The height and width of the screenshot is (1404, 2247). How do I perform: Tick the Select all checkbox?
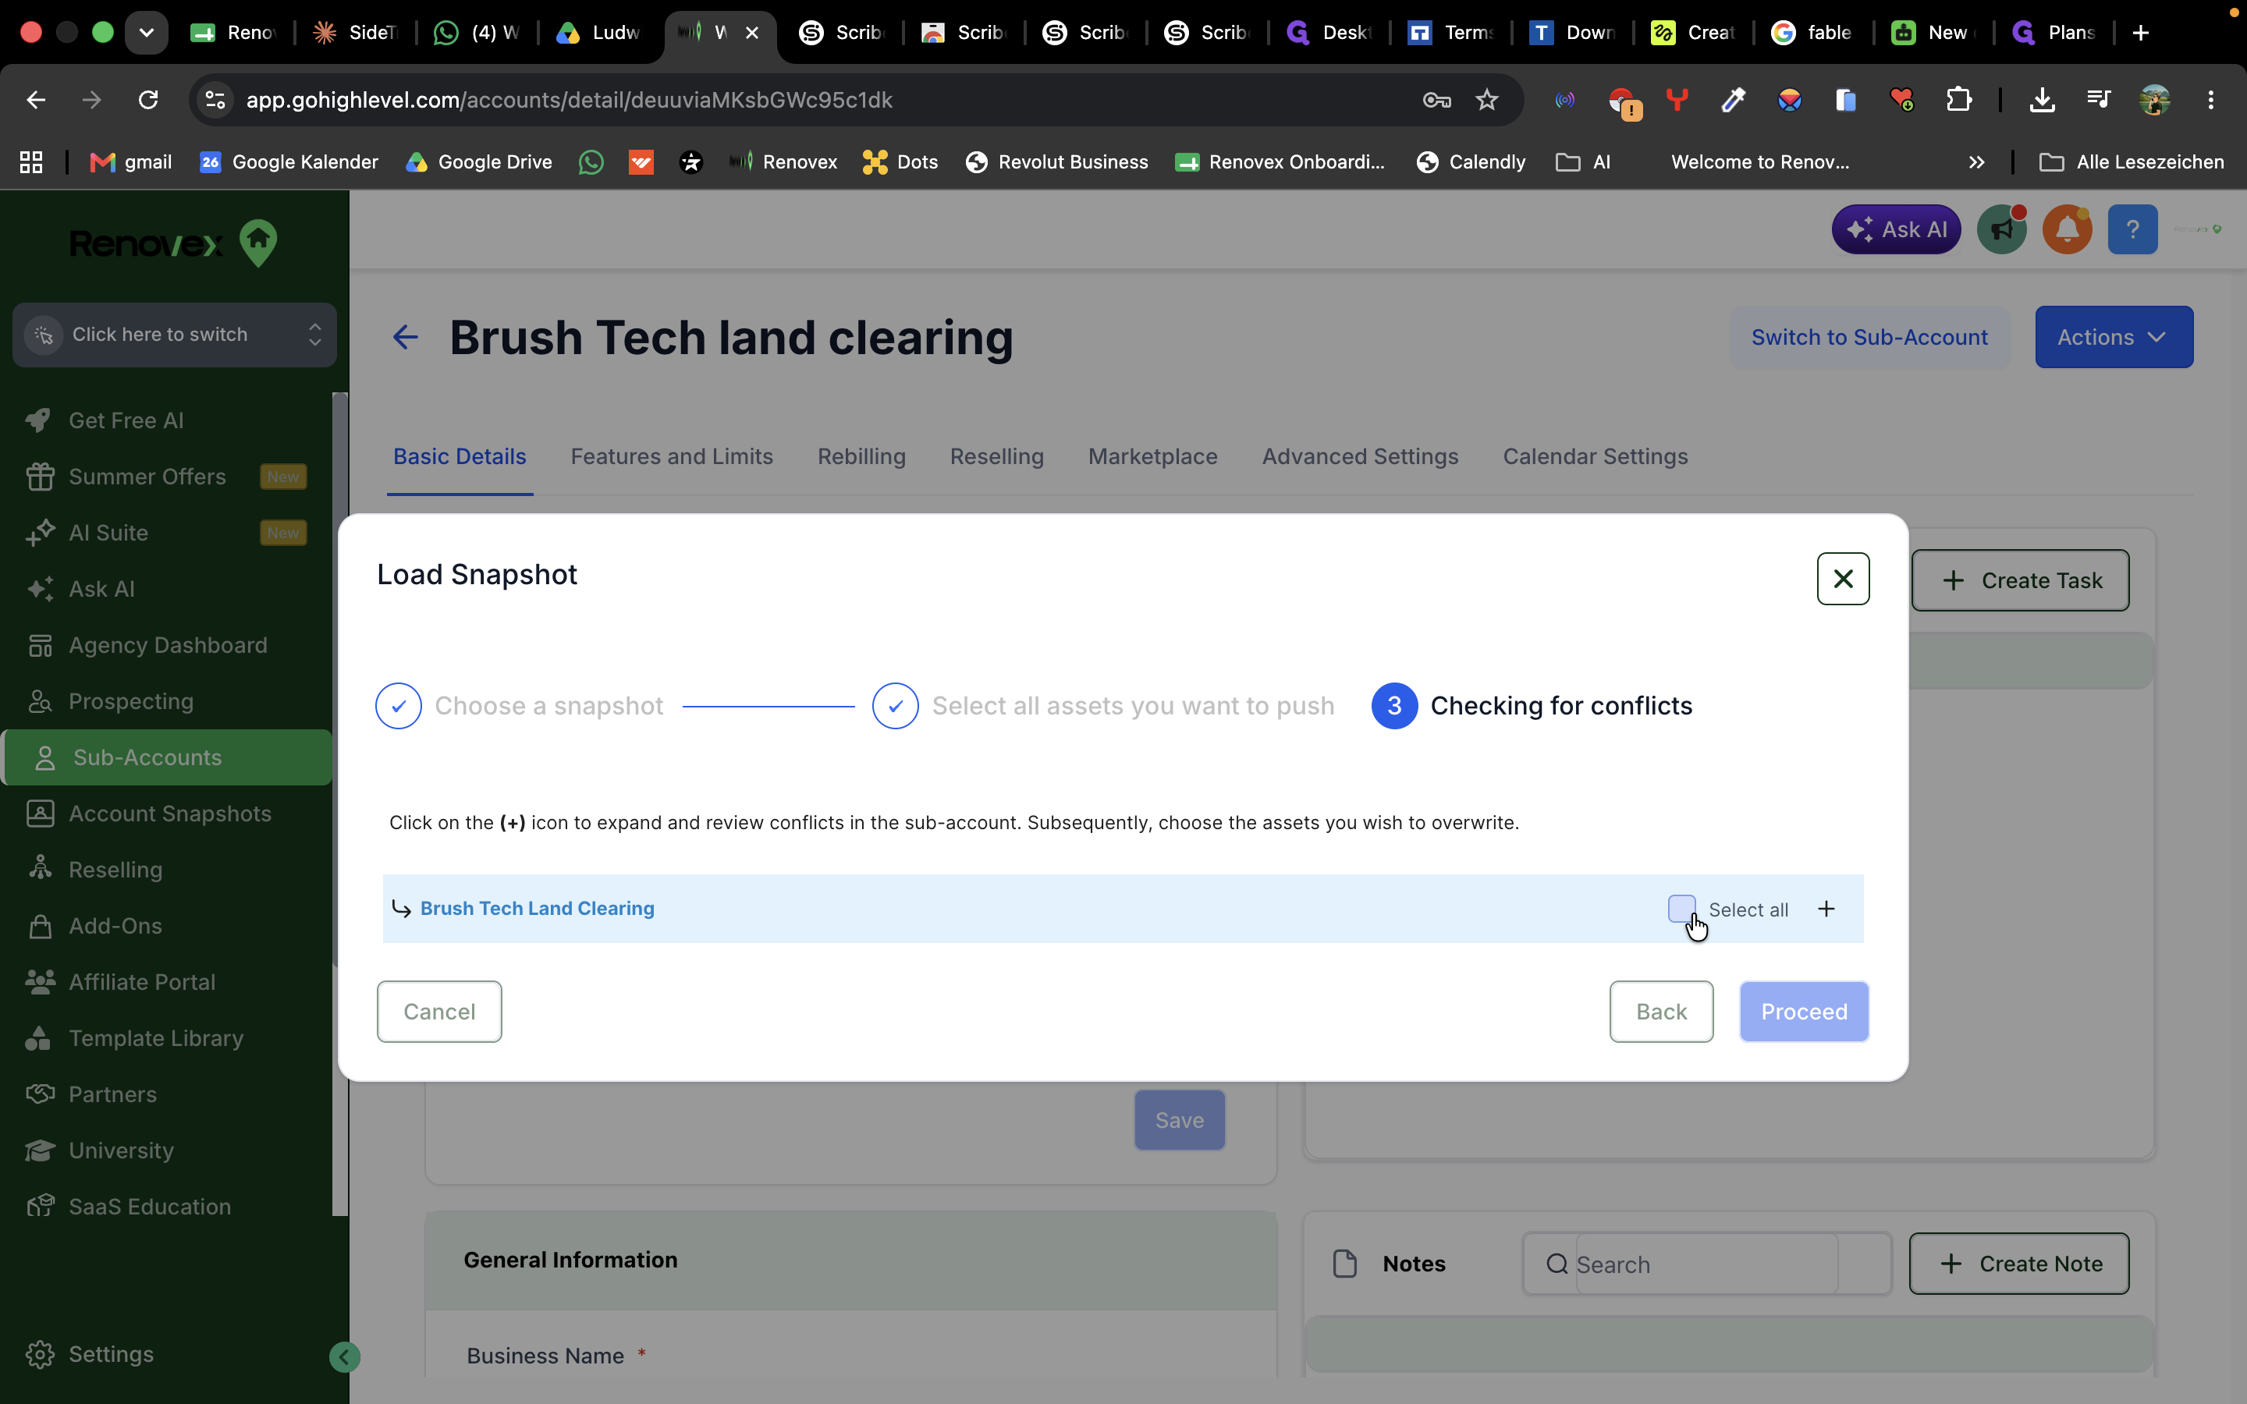point(1681,908)
